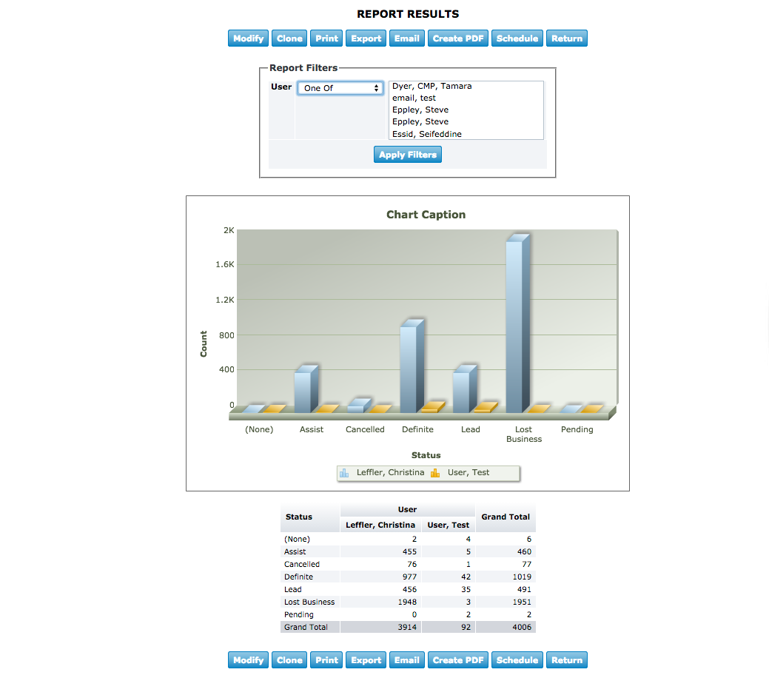
Task: Select 'Essid, Seifeddine' in user list
Action: [x=426, y=134]
